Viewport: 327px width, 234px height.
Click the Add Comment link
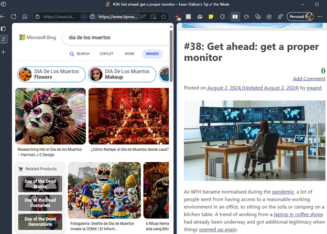coord(309,79)
